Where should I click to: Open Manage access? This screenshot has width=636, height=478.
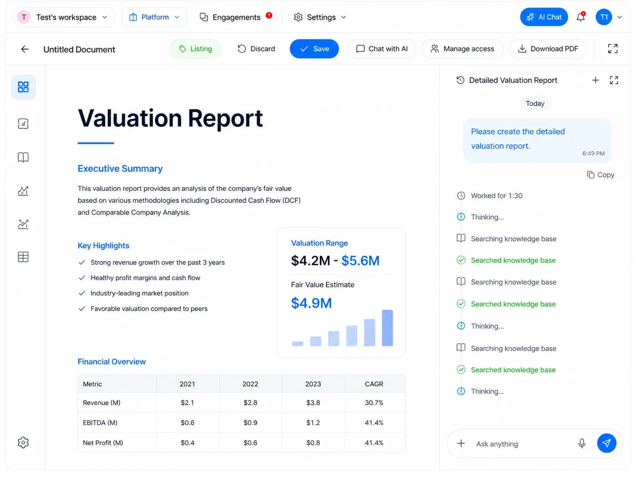[462, 49]
